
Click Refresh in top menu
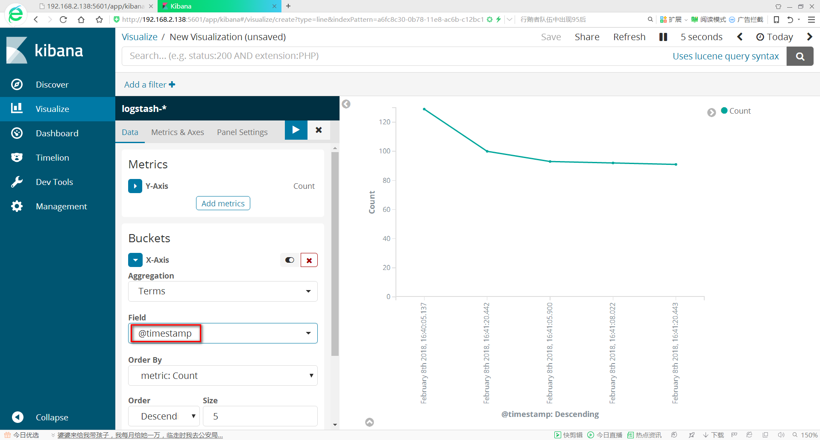click(x=629, y=37)
